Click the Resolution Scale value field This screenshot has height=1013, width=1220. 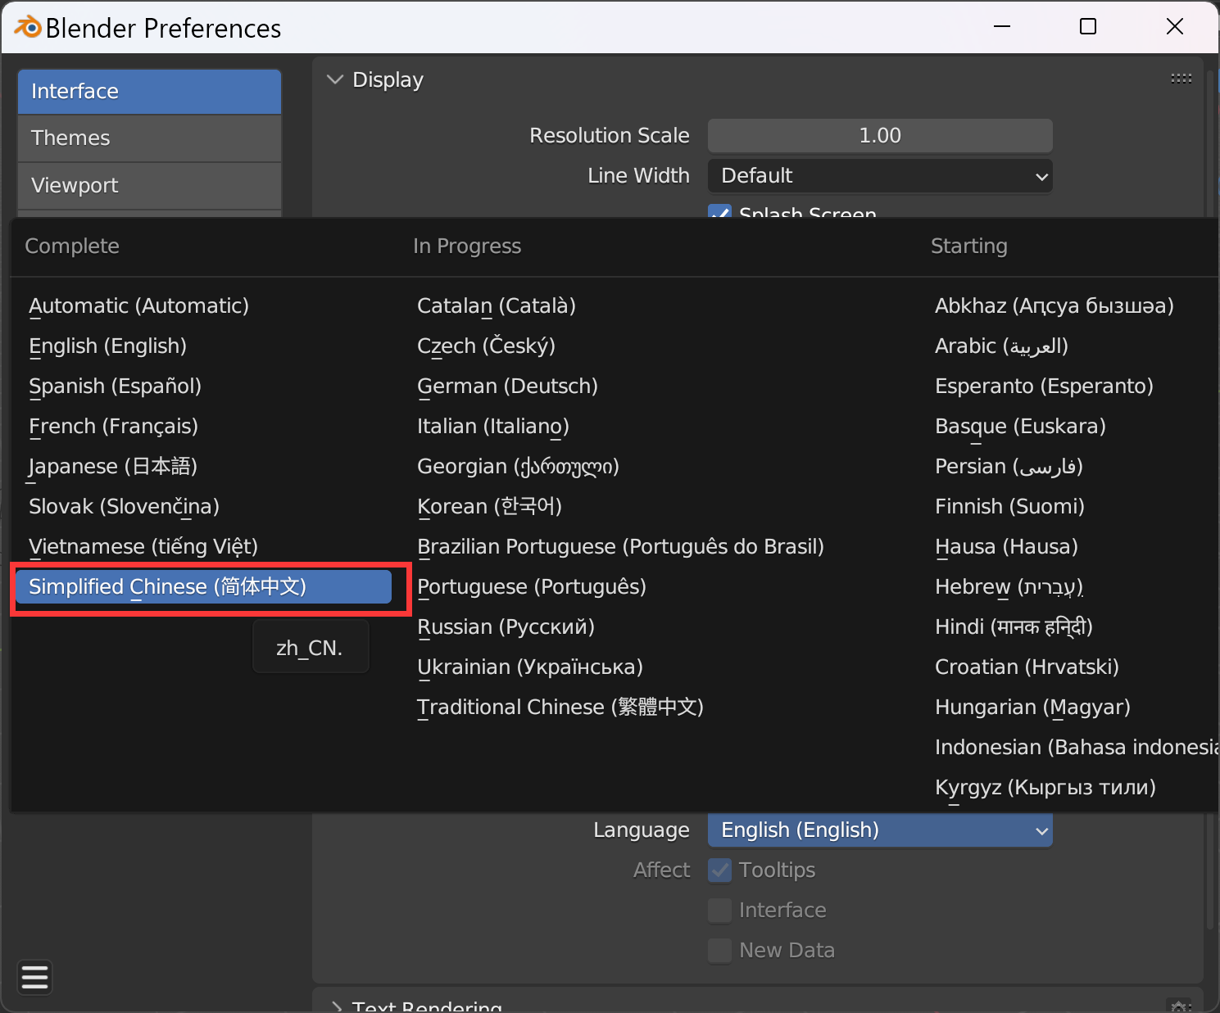click(879, 136)
